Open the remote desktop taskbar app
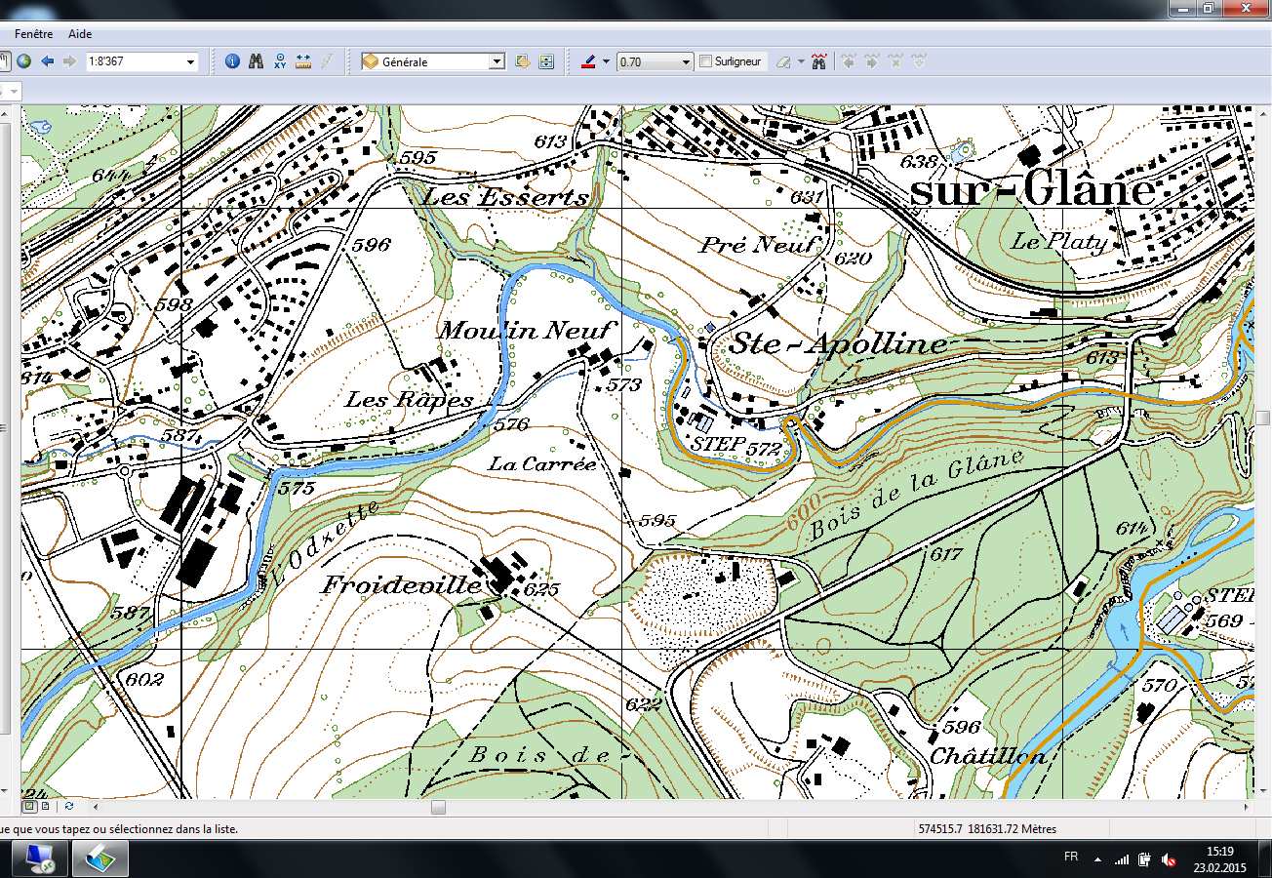The width and height of the screenshot is (1272, 878). 40,858
